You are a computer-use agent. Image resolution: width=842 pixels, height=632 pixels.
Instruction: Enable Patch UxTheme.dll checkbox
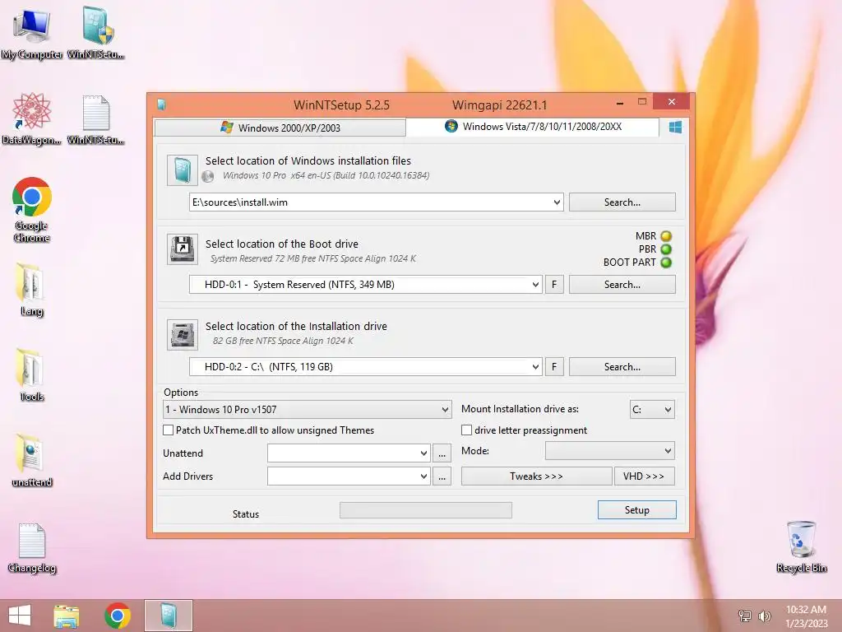point(168,430)
